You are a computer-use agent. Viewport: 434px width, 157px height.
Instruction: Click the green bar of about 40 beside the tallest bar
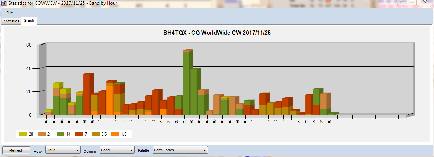pyautogui.click(x=194, y=92)
